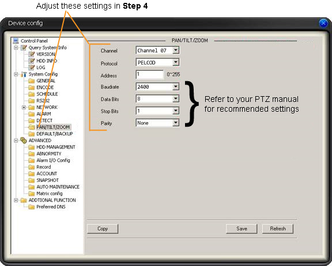The width and height of the screenshot is (332, 266).
Task: Open the ENCODE folder icon
Action: (32, 88)
